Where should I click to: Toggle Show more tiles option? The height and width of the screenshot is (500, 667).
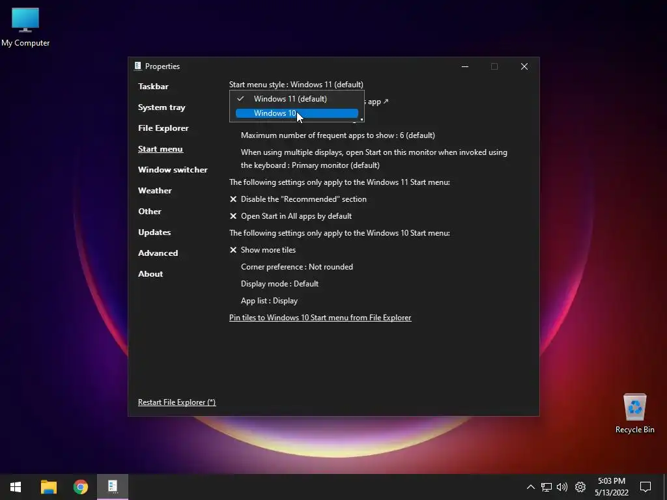pos(263,250)
